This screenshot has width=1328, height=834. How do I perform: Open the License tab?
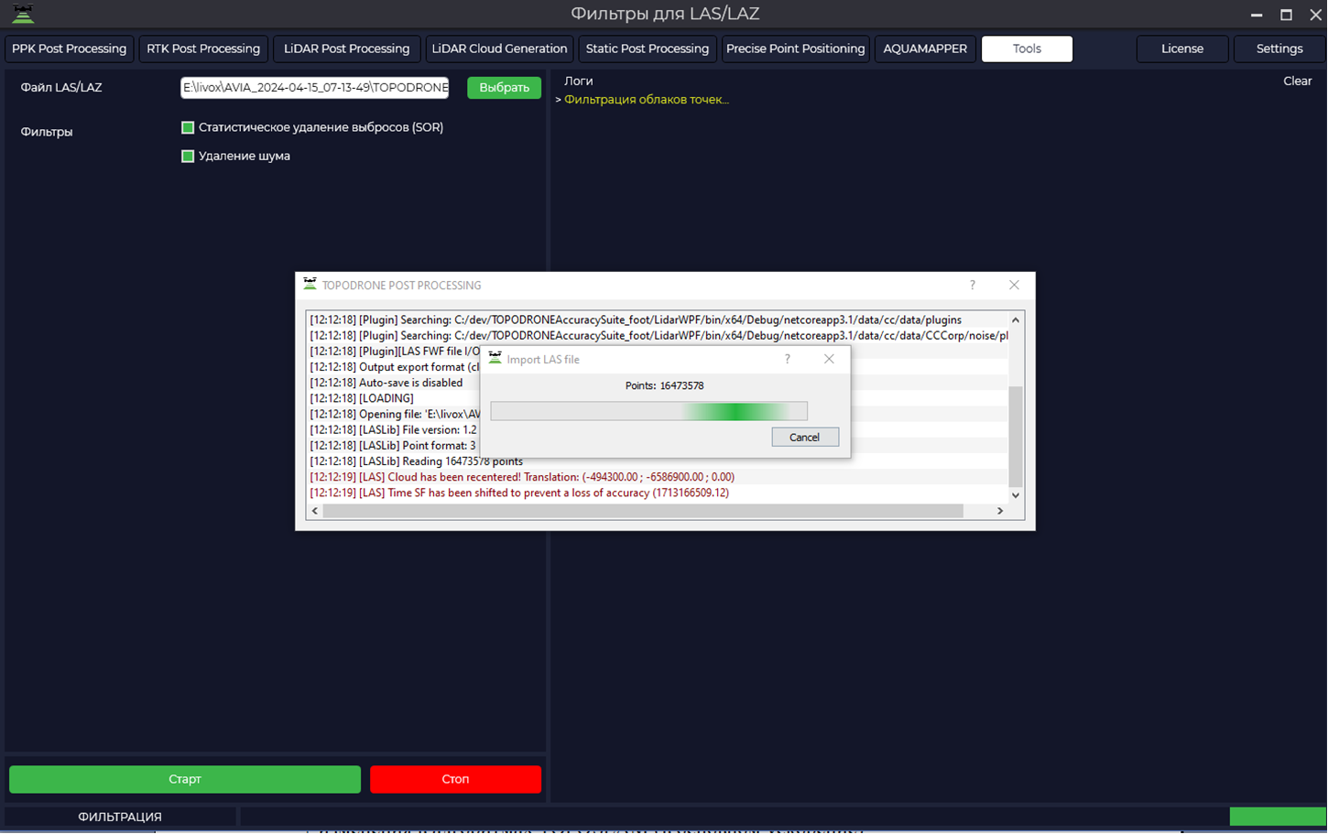[1182, 49]
